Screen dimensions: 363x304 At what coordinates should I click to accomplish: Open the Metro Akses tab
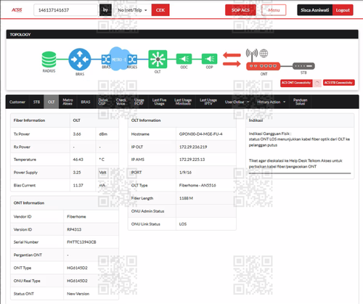tap(68, 102)
